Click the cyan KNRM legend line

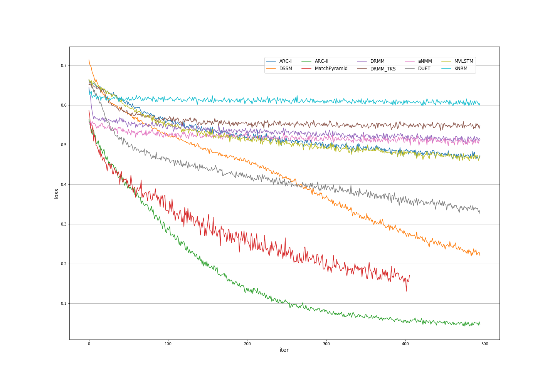(x=446, y=69)
